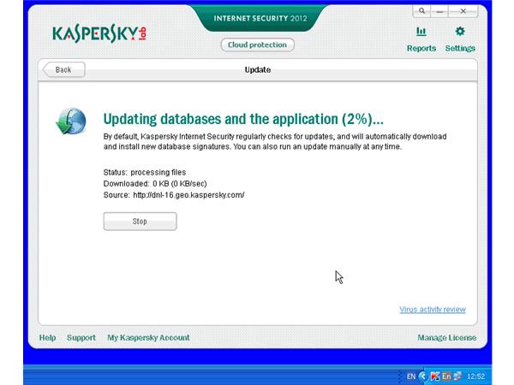The height and width of the screenshot is (385, 514).
Task: Open My Kaspersky Account
Action: [148, 338]
